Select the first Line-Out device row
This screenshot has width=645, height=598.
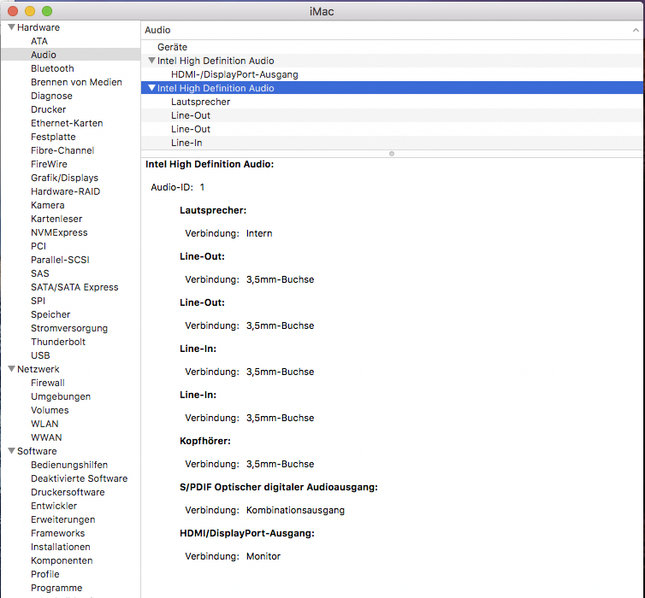pos(392,115)
